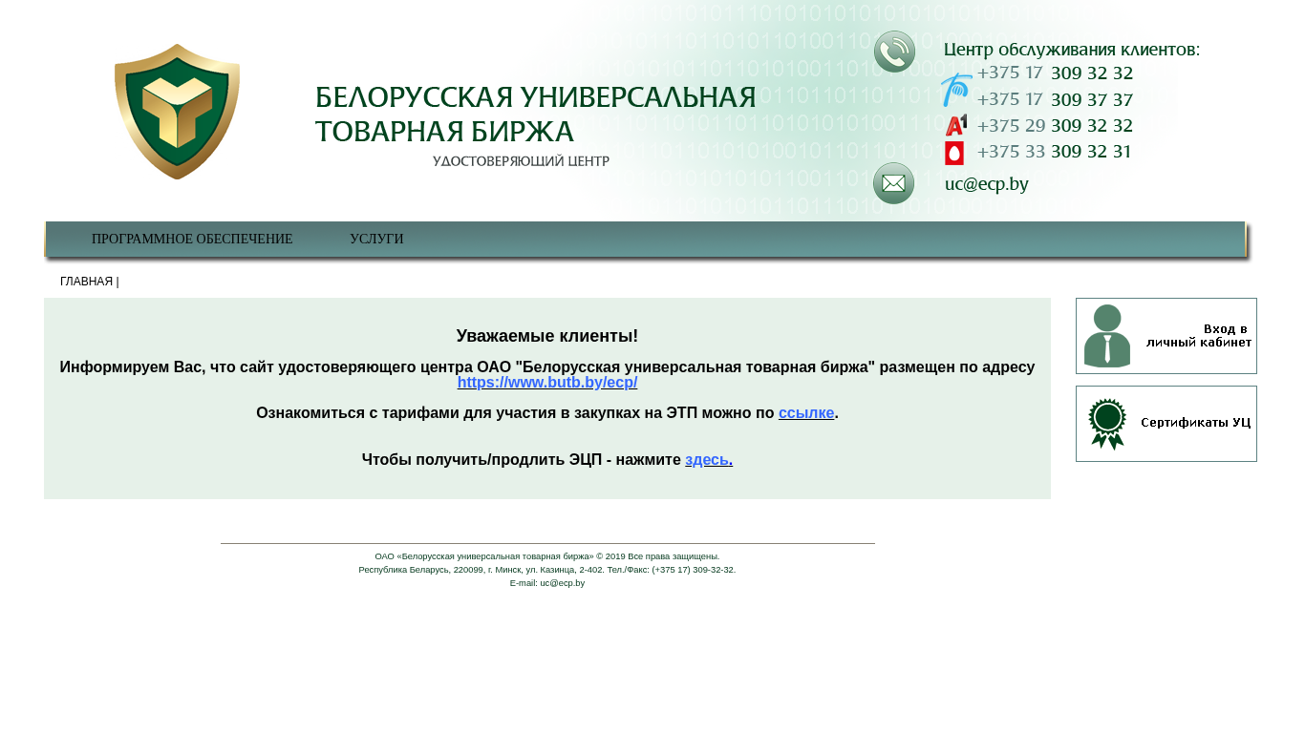Click footer address line Республика Беларусь, 220099
Screen dimensions: 1305x733
pos(547,570)
